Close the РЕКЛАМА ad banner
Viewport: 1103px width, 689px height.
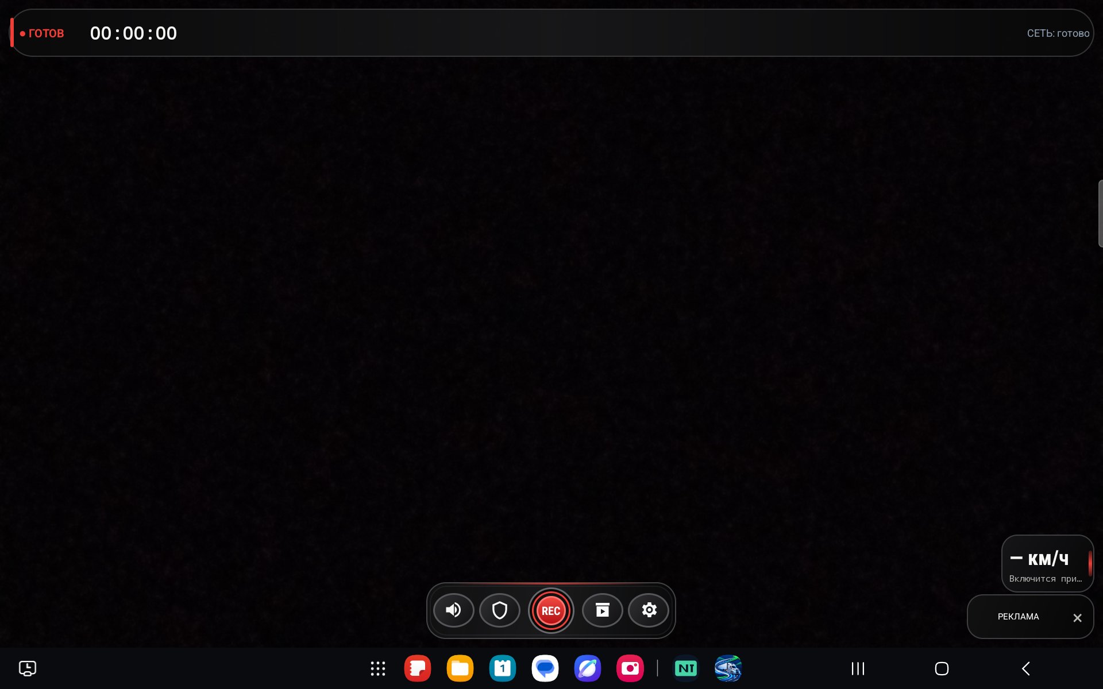click(x=1077, y=618)
